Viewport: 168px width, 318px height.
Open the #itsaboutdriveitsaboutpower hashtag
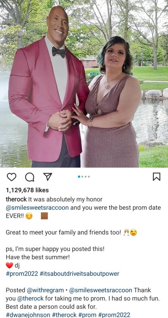pos(79,274)
